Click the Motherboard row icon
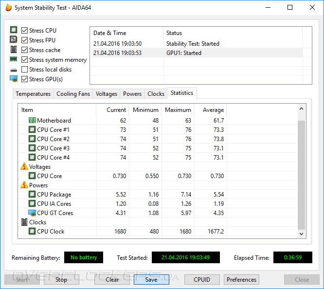This screenshot has height=289, width=324. tap(32, 120)
